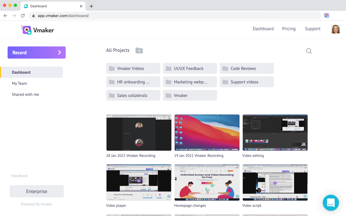
Task: Close the Dashboard browser tab
Action: pyautogui.click(x=81, y=6)
